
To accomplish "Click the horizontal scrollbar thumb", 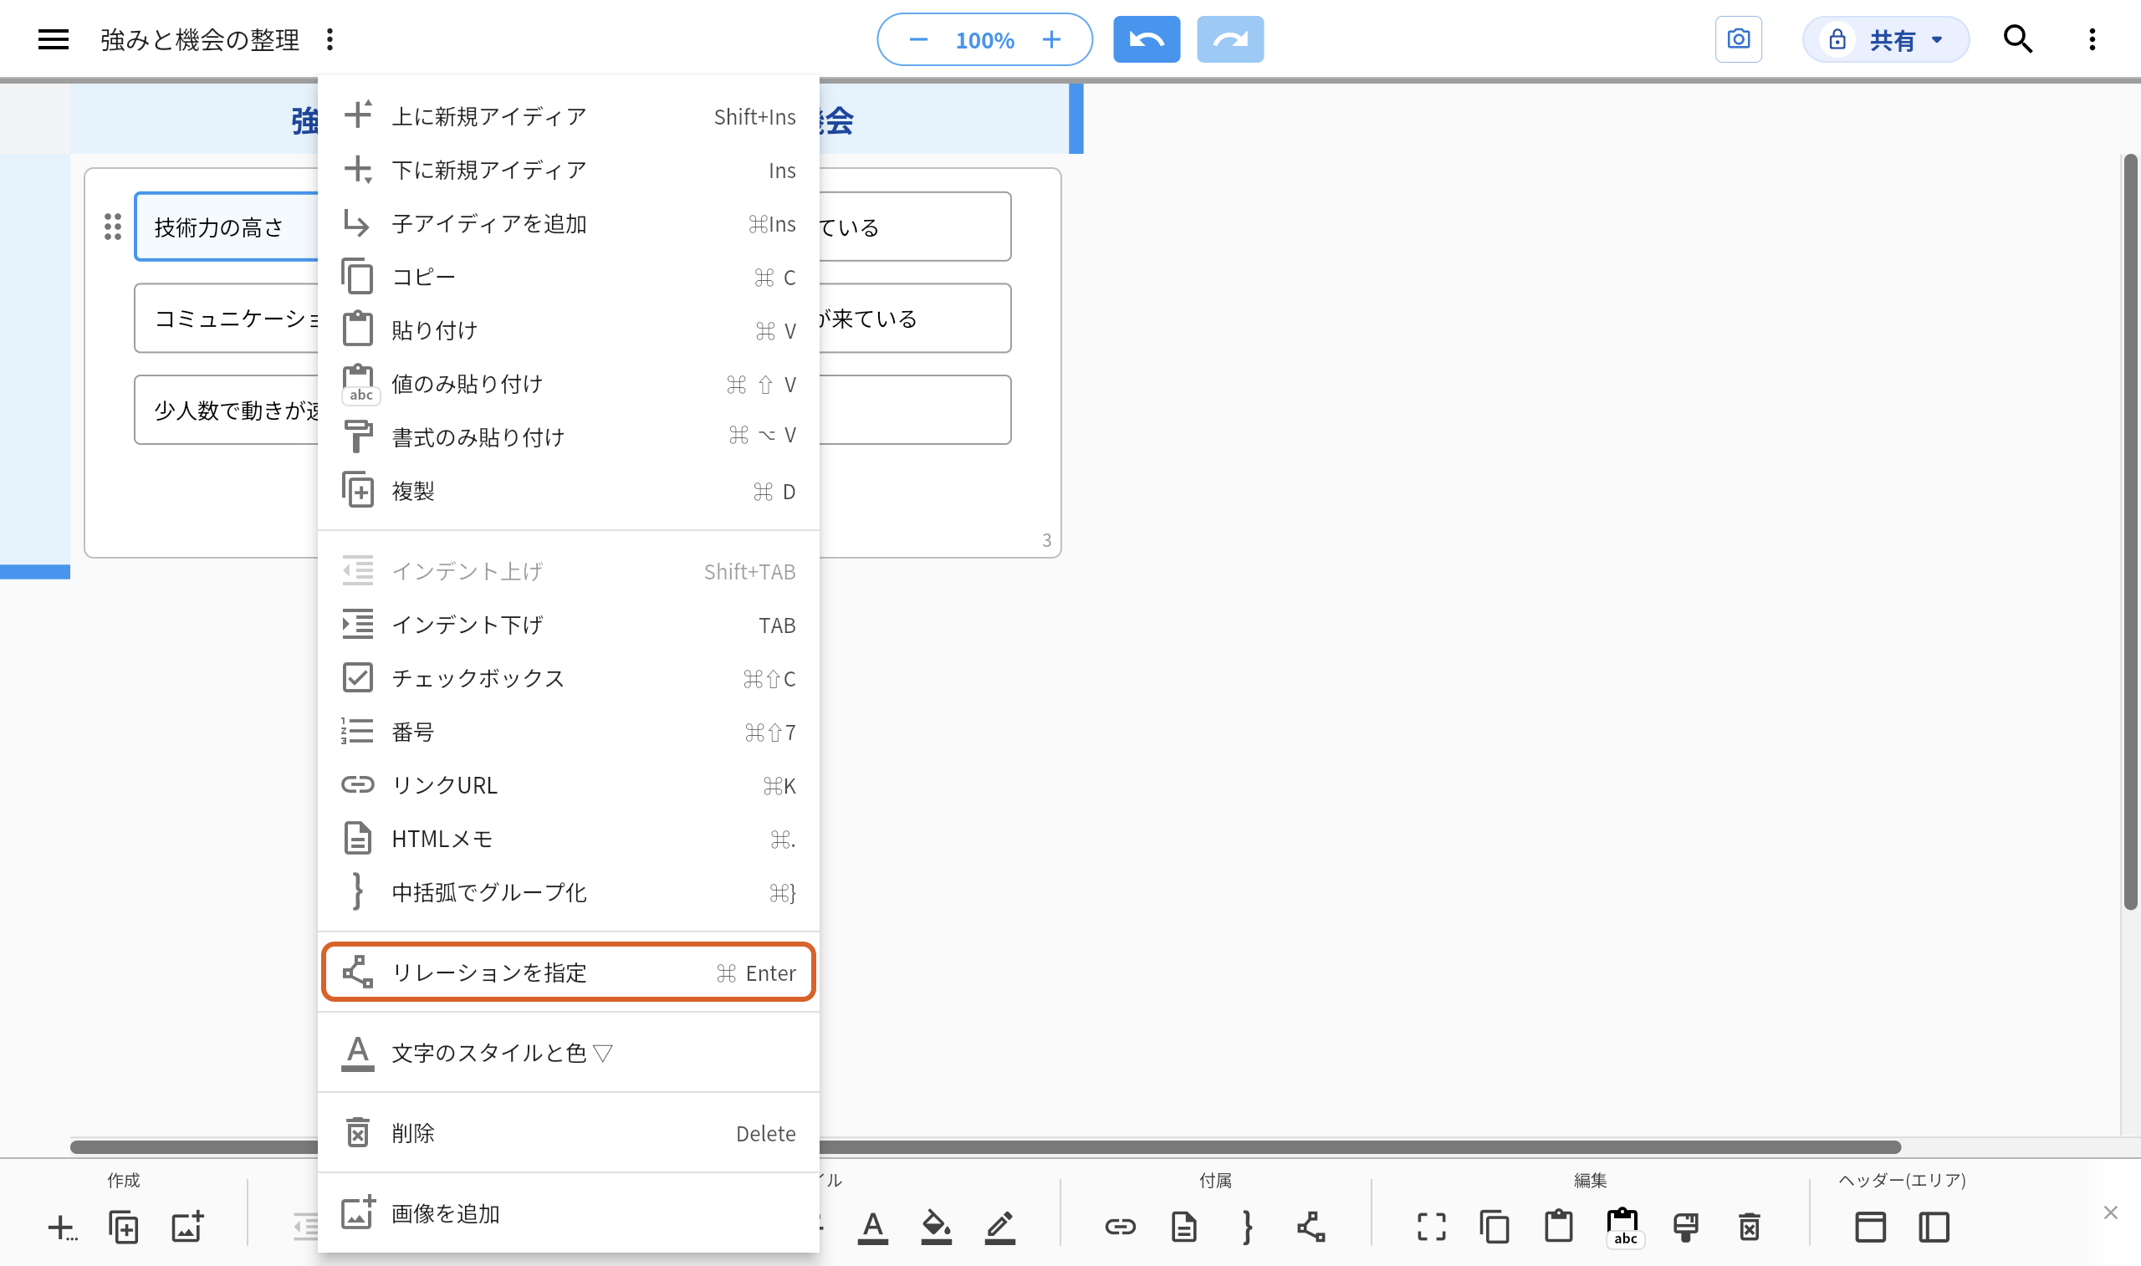I will 984,1146.
